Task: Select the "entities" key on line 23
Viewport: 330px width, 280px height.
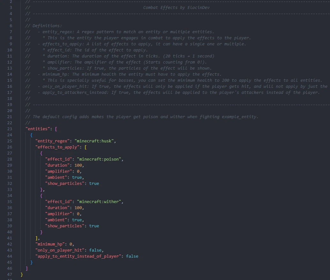Action: pyautogui.click(x=38, y=129)
